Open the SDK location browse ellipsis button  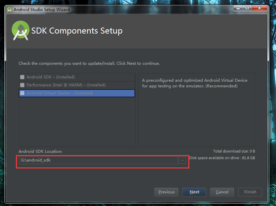point(182,160)
